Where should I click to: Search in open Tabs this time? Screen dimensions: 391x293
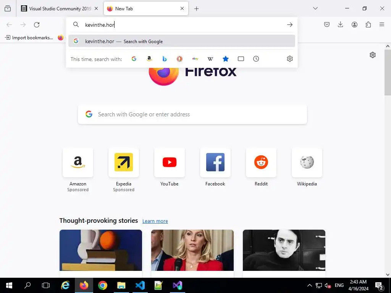coord(241,59)
